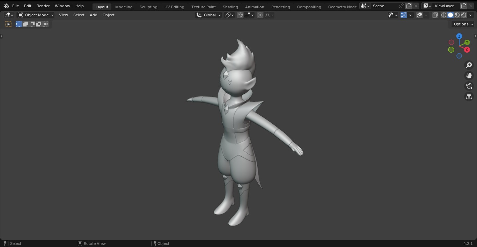
Task: Open the editor type dropdown
Action: pyautogui.click(x=9, y=15)
